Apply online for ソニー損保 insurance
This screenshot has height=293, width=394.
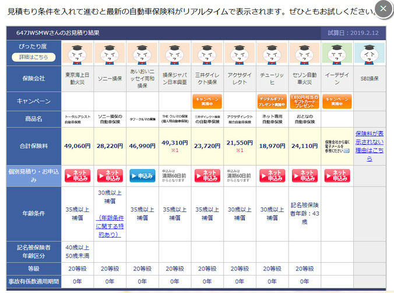[x=110, y=175]
